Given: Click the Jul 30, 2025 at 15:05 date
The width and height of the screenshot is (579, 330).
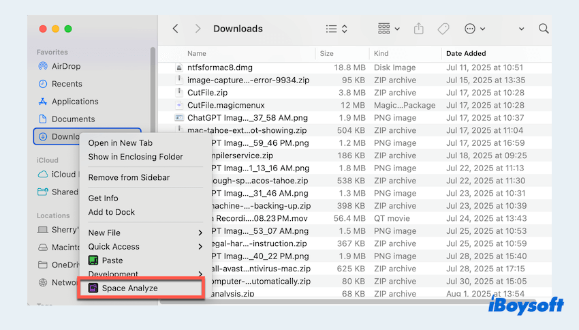Looking at the screenshot, I should (x=486, y=281).
